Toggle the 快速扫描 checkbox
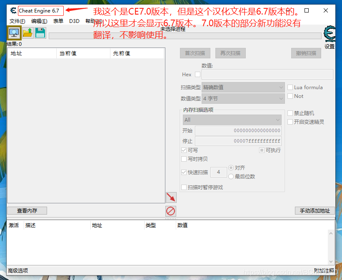Screen dimensions: 342x280 coord(184,172)
